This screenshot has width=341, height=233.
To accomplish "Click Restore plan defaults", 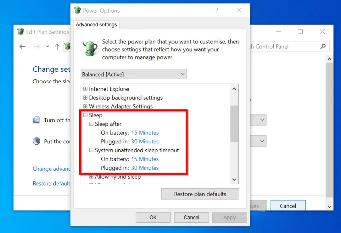I will click(x=200, y=194).
